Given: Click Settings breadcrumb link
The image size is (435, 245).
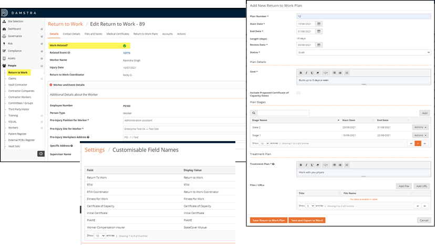Looking at the screenshot, I should [x=95, y=150].
